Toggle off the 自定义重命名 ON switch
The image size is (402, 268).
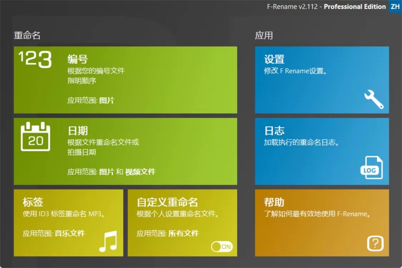coord(221,247)
